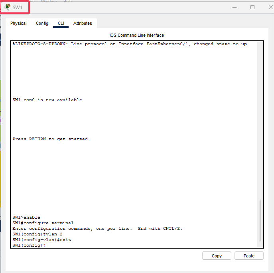Select the CLI tab

61,24
